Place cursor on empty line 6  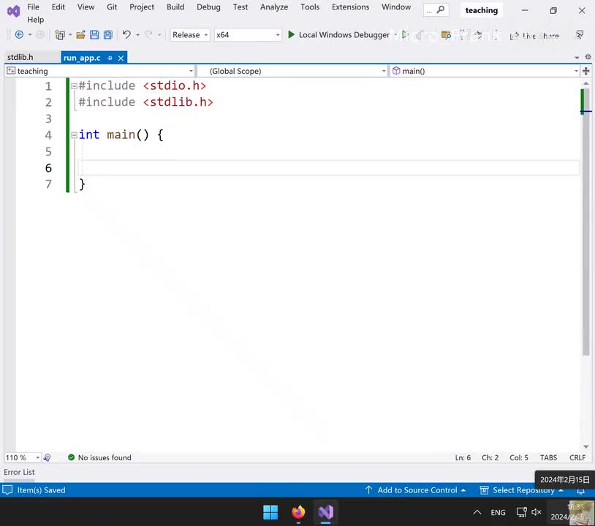[x=329, y=167]
